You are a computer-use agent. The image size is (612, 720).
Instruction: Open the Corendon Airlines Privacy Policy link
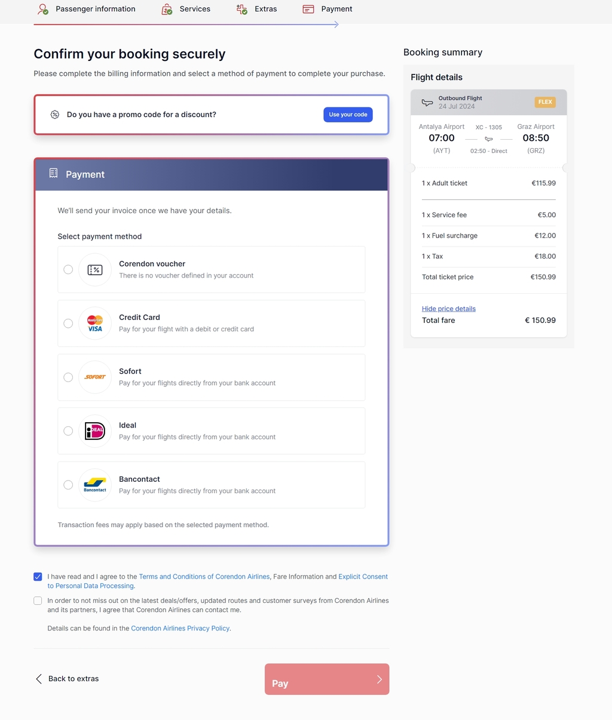tap(180, 629)
